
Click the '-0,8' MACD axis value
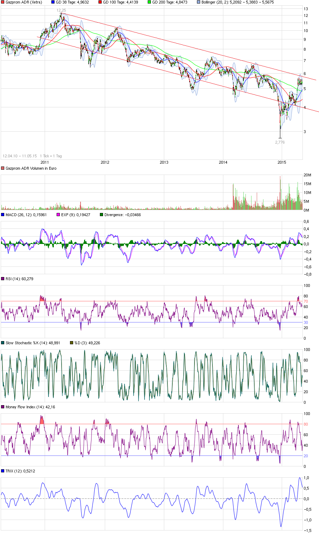coord(307,274)
